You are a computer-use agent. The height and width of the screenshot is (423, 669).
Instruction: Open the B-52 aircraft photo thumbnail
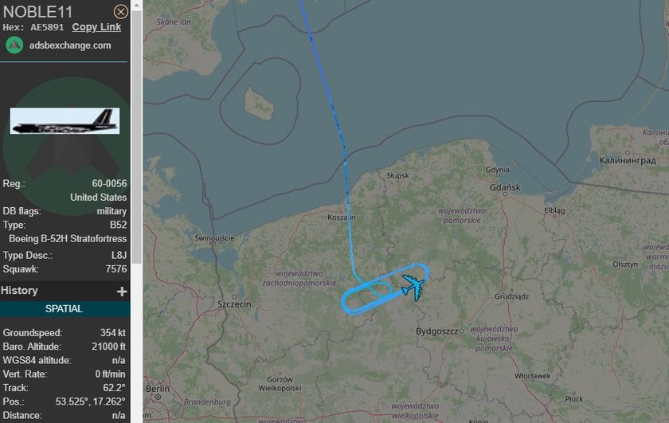tap(65, 121)
